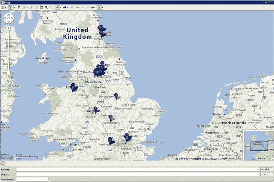Image resolution: width=274 pixels, height=182 pixels.
Task: Pan map right with navigation arrow
Action: 12,18
